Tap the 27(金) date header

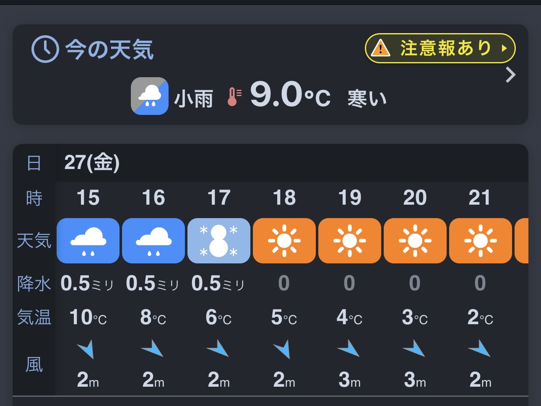[x=92, y=163]
